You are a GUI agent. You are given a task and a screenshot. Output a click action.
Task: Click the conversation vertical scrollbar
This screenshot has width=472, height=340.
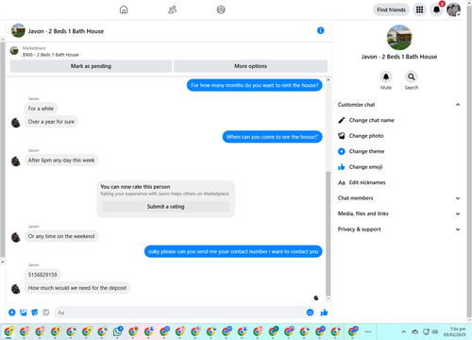point(328,233)
